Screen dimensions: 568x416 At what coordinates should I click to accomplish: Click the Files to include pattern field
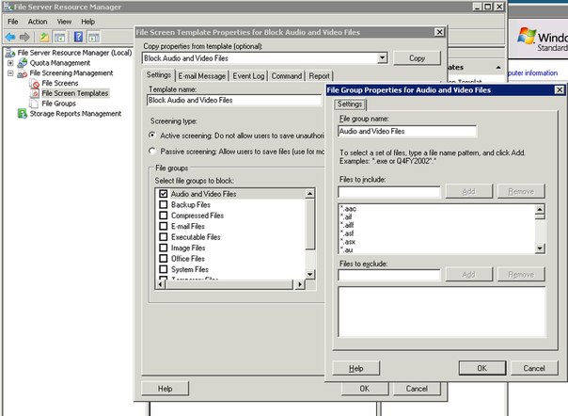pos(389,191)
